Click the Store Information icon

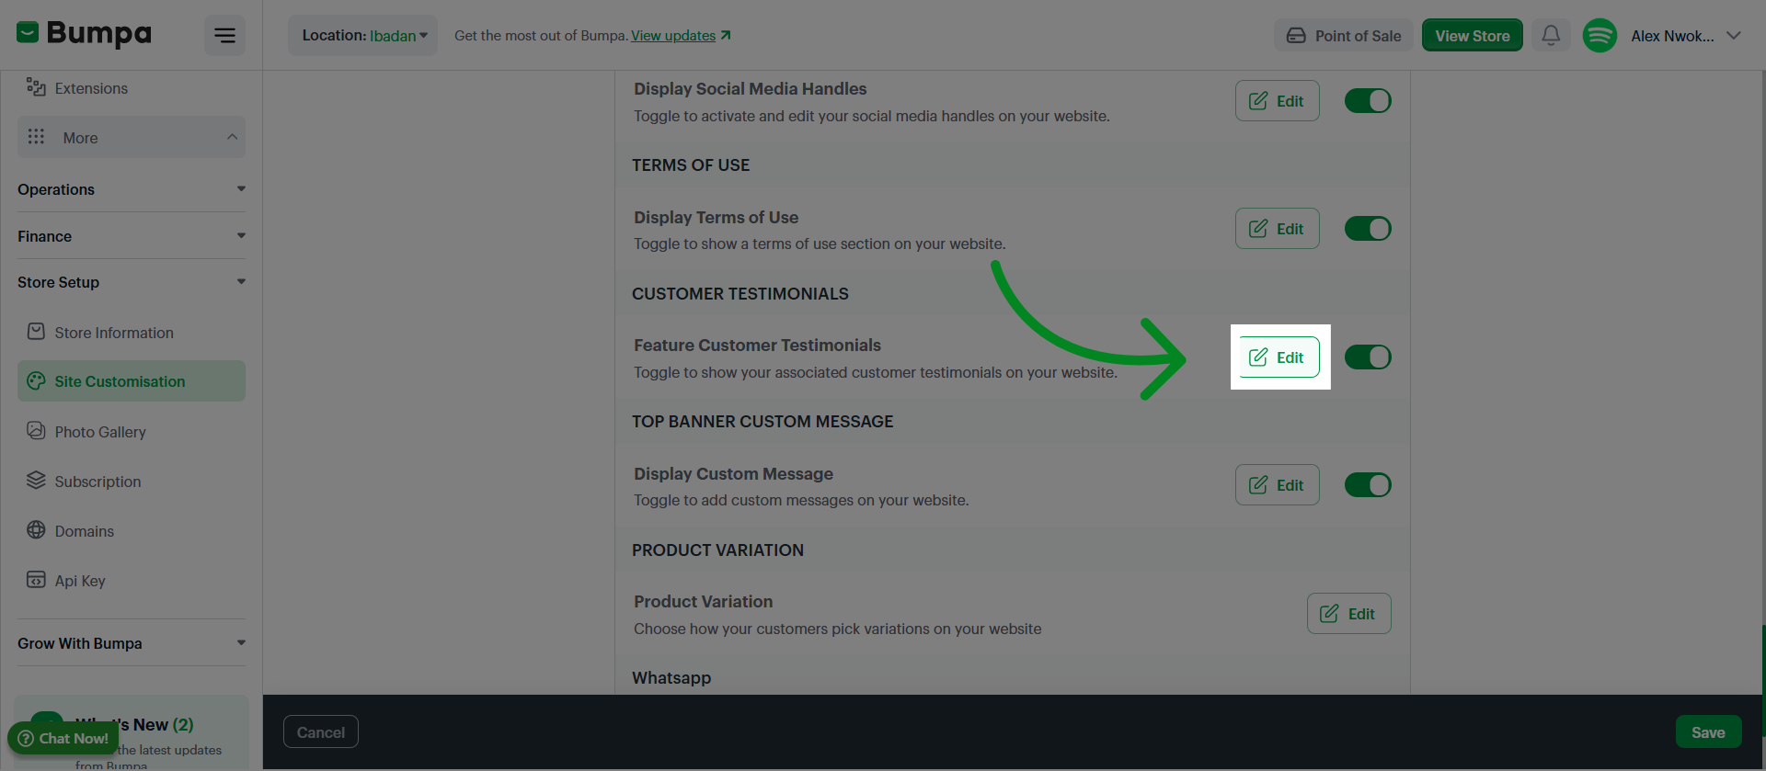(x=36, y=332)
